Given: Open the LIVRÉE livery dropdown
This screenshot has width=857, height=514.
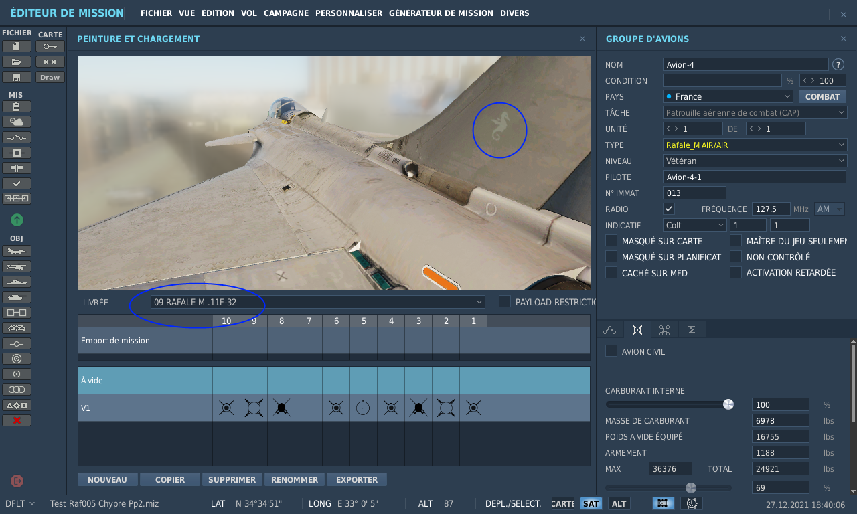Looking at the screenshot, I should (318, 302).
